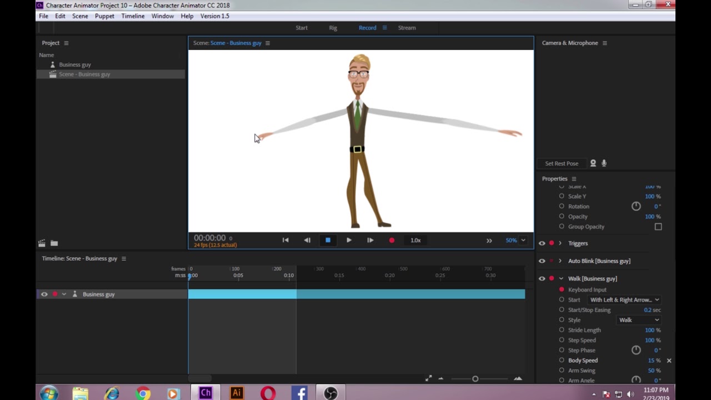This screenshot has width=711, height=400.
Task: Click the Set Rest Pose button
Action: (x=562, y=164)
